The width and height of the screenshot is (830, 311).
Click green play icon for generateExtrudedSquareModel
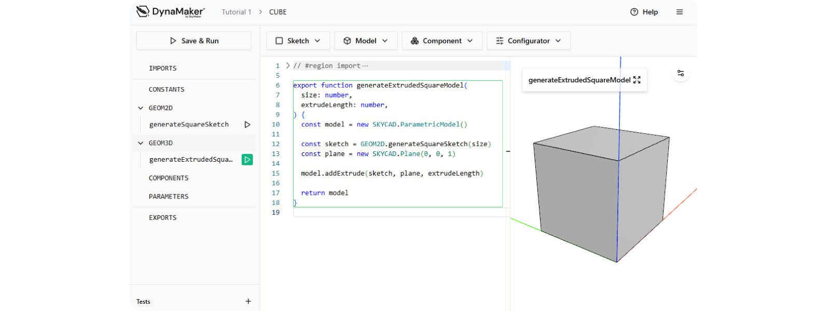point(247,160)
